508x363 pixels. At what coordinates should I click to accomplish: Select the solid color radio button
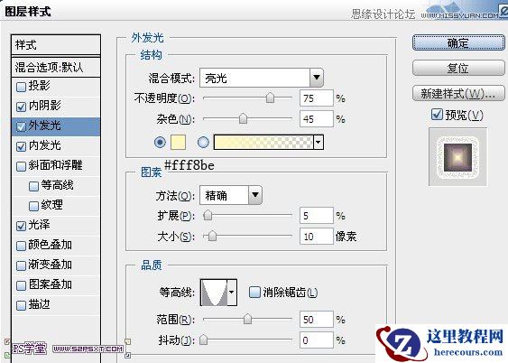(x=160, y=143)
